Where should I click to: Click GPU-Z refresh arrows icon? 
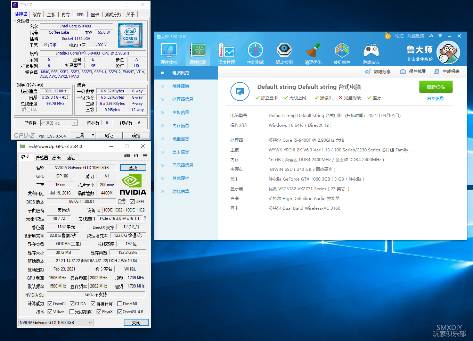(136, 156)
